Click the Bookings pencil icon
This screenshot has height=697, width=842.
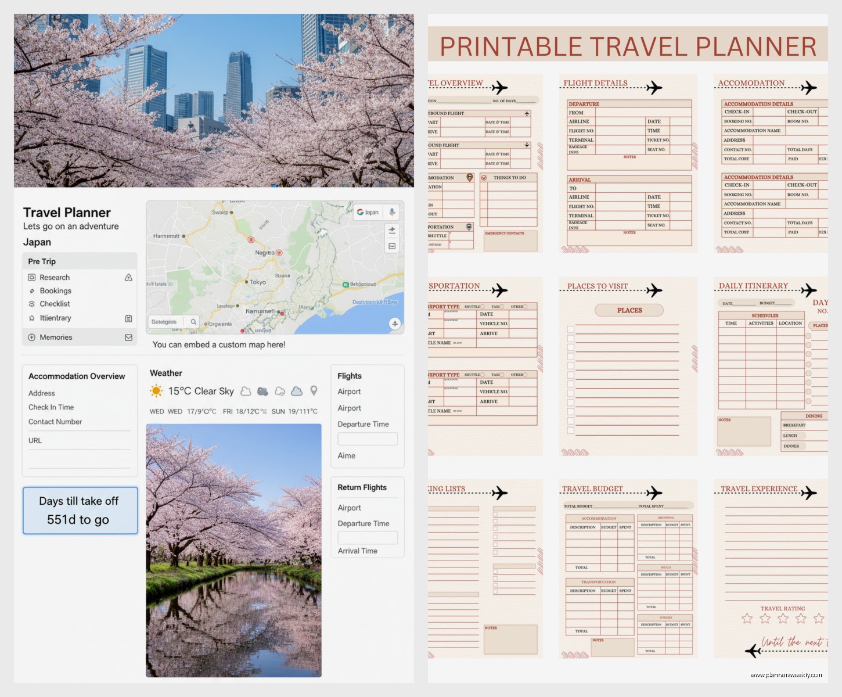point(31,290)
